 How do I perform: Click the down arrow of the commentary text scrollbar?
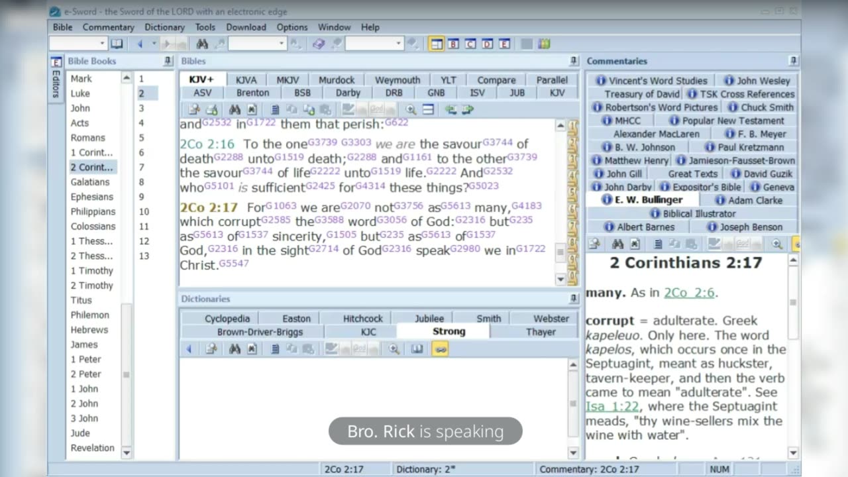[x=793, y=453]
